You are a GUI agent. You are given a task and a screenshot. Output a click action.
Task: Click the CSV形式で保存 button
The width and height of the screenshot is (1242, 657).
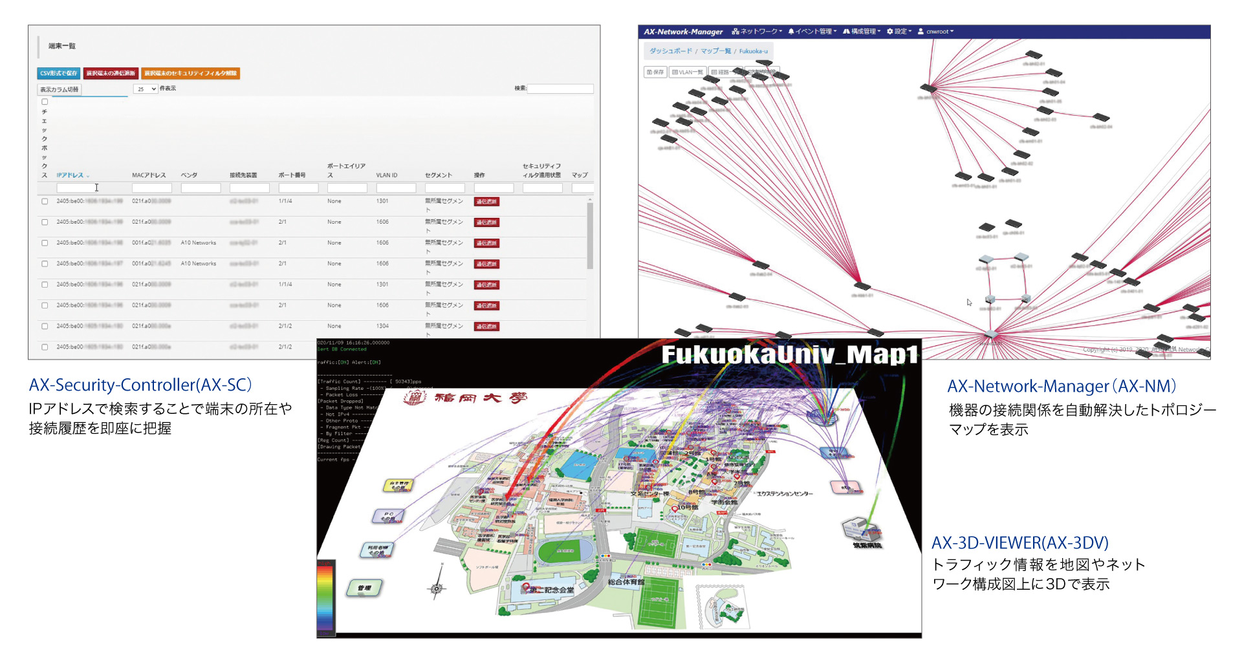click(x=58, y=73)
